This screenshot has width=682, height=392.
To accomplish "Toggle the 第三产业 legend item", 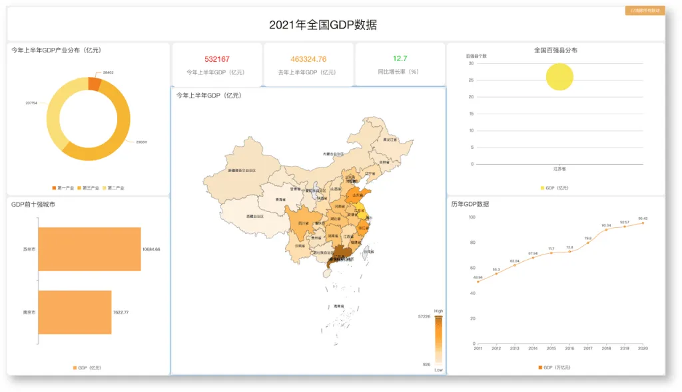I will pyautogui.click(x=89, y=188).
